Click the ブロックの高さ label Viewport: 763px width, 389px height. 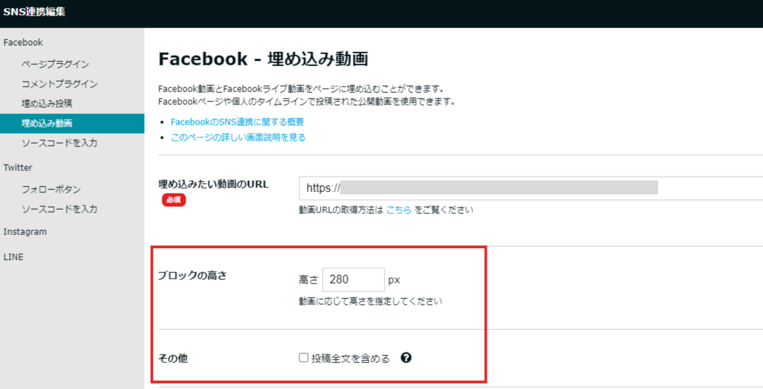[193, 276]
